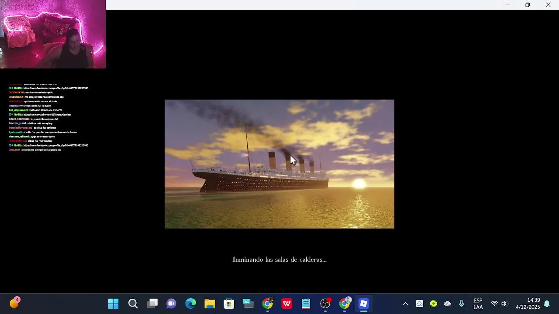Click the YouTube link posted by BotRix
This screenshot has height=314, width=559.
47,115
